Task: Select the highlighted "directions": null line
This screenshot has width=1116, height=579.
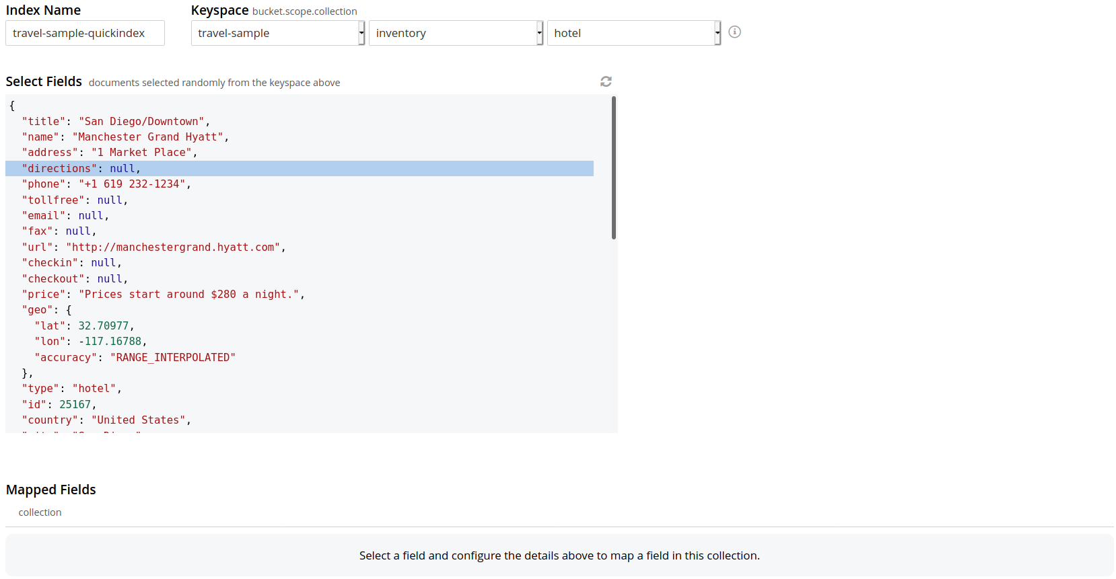Action: 300,168
